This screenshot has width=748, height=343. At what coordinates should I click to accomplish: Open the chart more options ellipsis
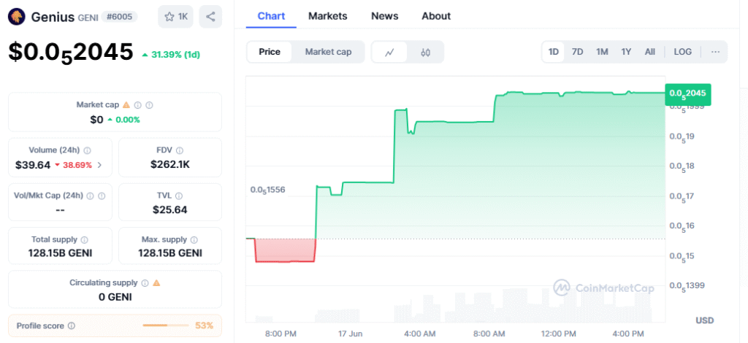point(715,51)
